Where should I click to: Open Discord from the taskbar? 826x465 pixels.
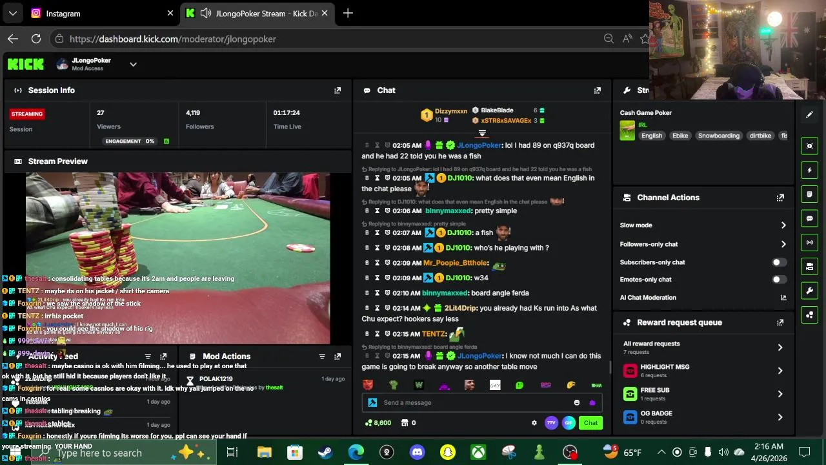(x=417, y=453)
